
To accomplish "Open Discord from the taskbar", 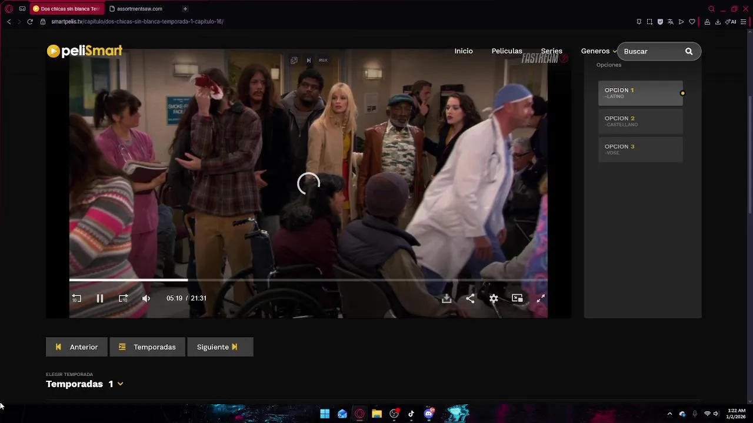I will (429, 414).
